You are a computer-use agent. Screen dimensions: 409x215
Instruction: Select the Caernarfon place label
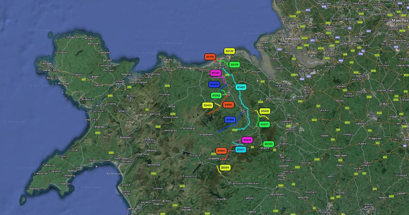tap(100, 106)
